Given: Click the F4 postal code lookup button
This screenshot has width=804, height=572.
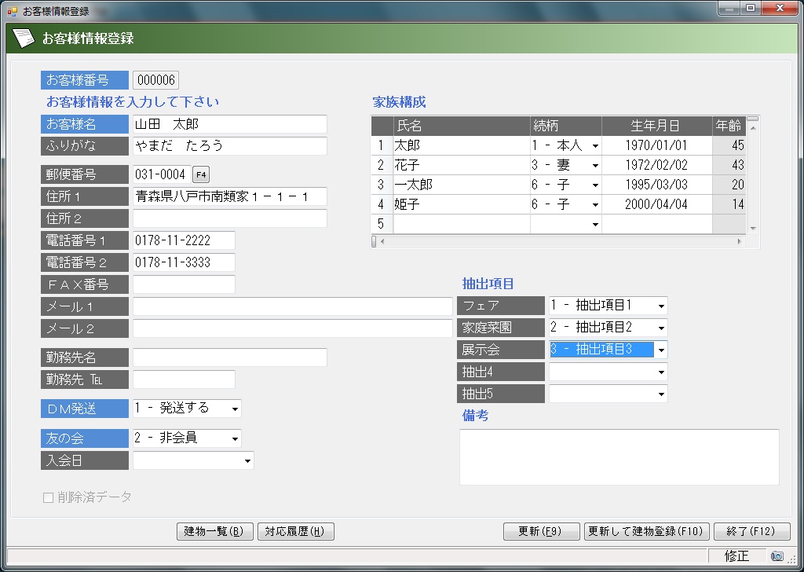Looking at the screenshot, I should coord(201,174).
